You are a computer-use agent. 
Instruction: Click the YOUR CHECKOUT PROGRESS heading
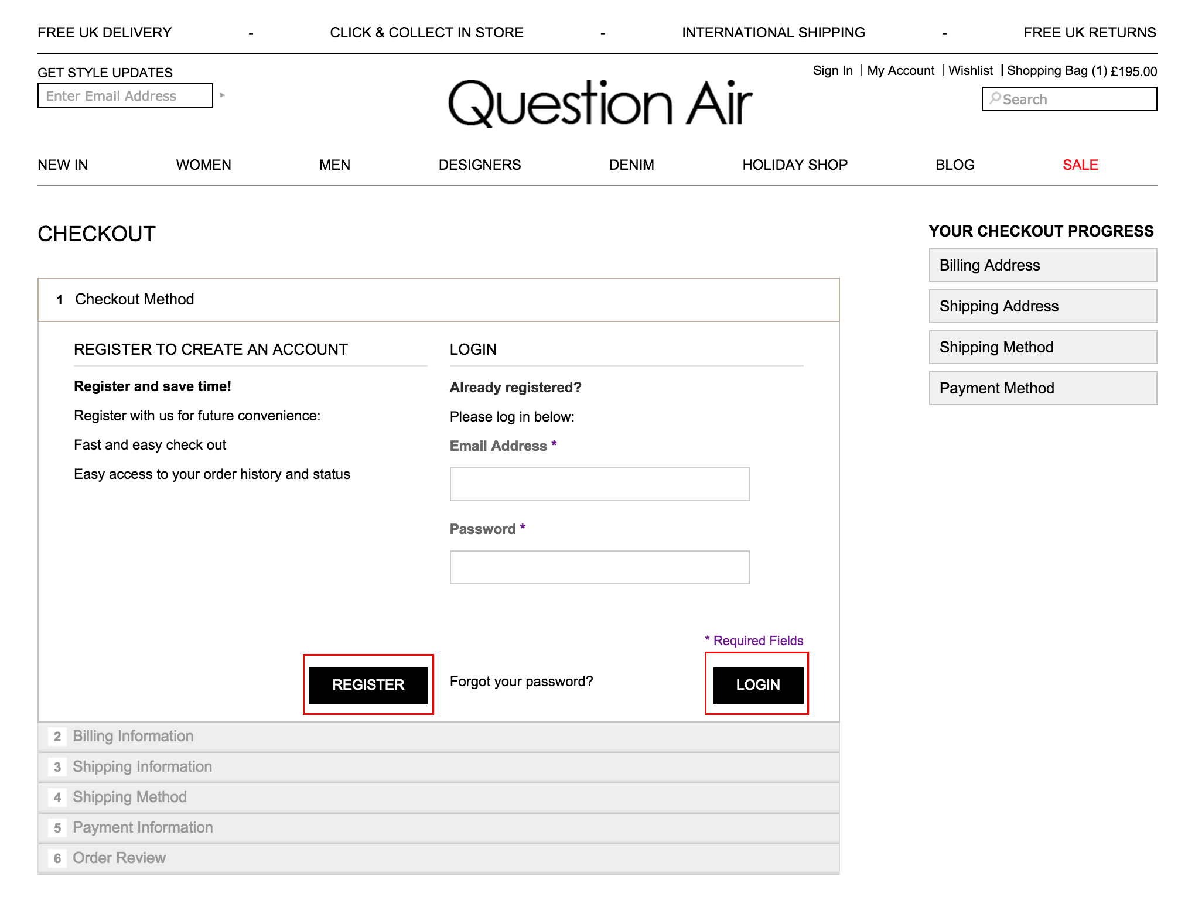(1041, 231)
